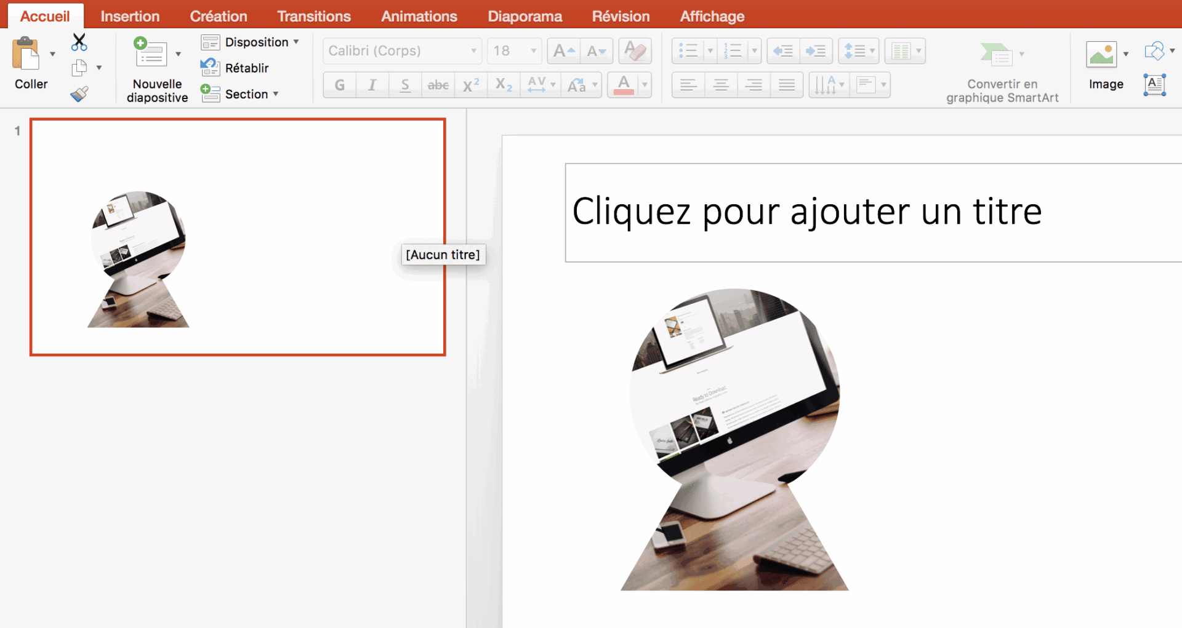Click the numbered list icon
The image size is (1182, 628).
tap(733, 51)
